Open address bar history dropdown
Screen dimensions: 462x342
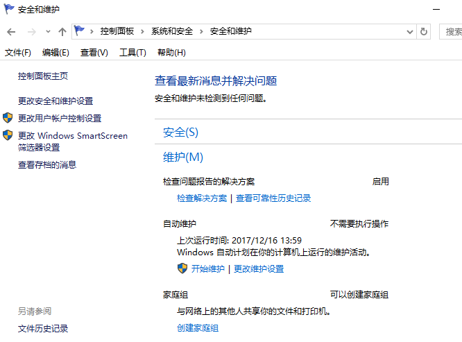[x=409, y=31]
